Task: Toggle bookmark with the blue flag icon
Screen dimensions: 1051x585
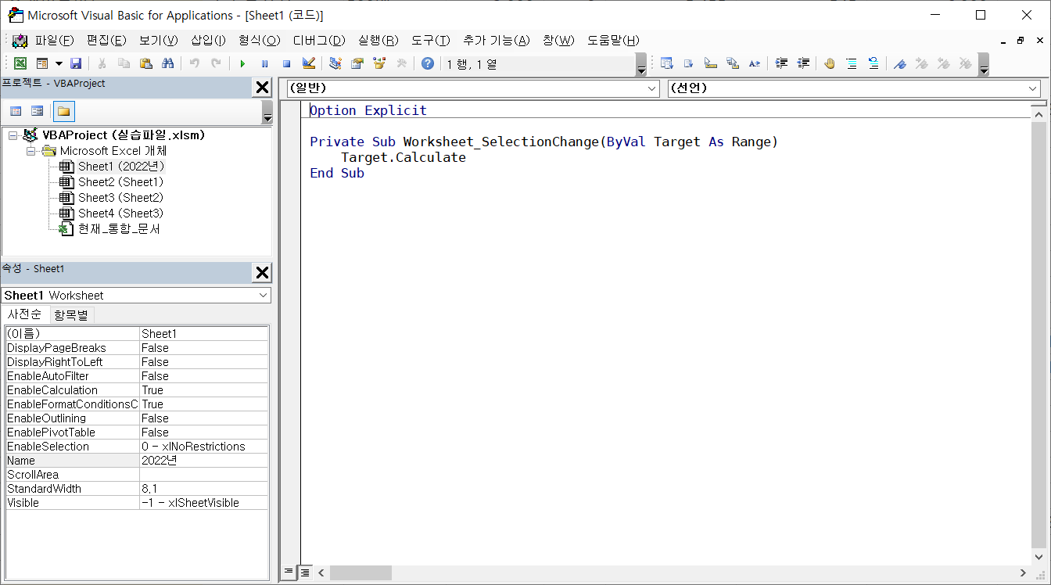Action: pyautogui.click(x=900, y=63)
